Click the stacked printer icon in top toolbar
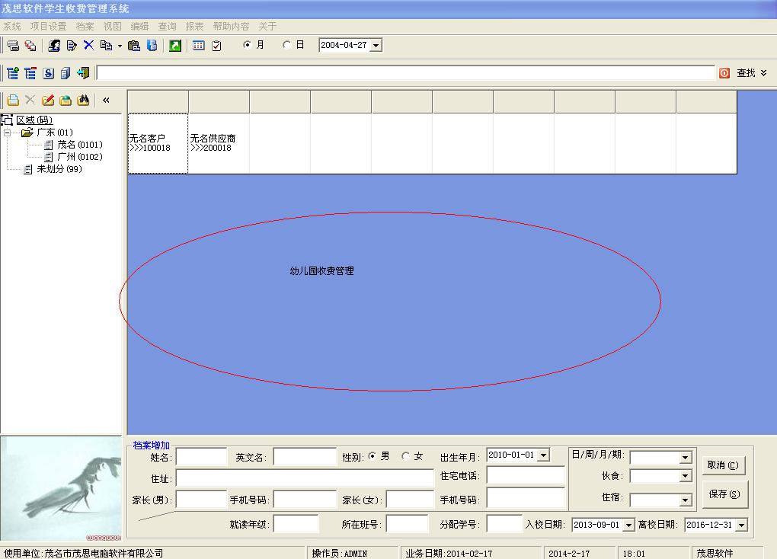This screenshot has width=777, height=559. pyautogui.click(x=13, y=46)
